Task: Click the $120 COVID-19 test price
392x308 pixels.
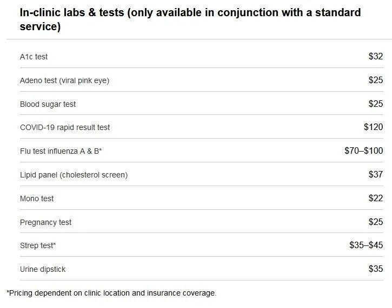Action: coord(373,127)
